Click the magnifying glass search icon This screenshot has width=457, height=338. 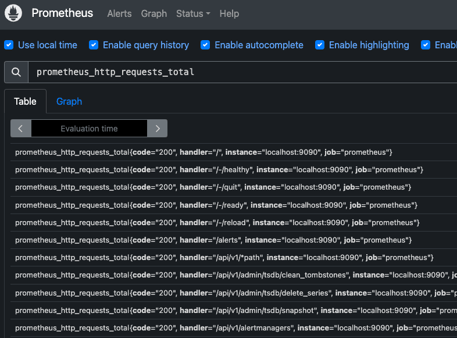(16, 72)
